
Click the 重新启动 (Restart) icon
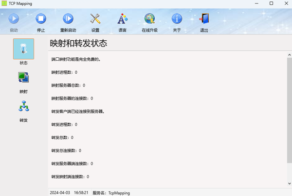coord(68,19)
